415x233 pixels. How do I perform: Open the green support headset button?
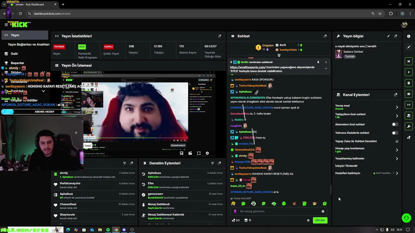tap(406, 218)
